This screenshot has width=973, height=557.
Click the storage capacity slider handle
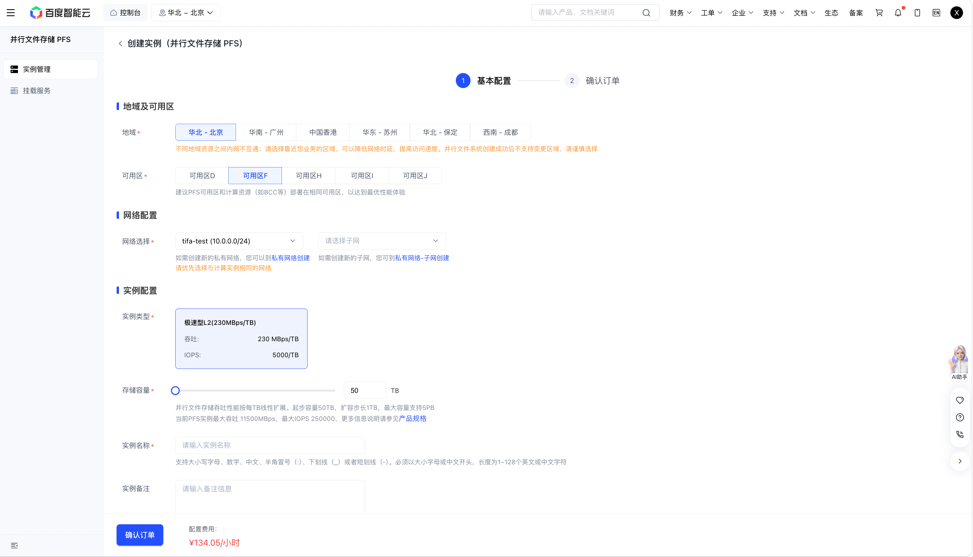click(x=175, y=391)
